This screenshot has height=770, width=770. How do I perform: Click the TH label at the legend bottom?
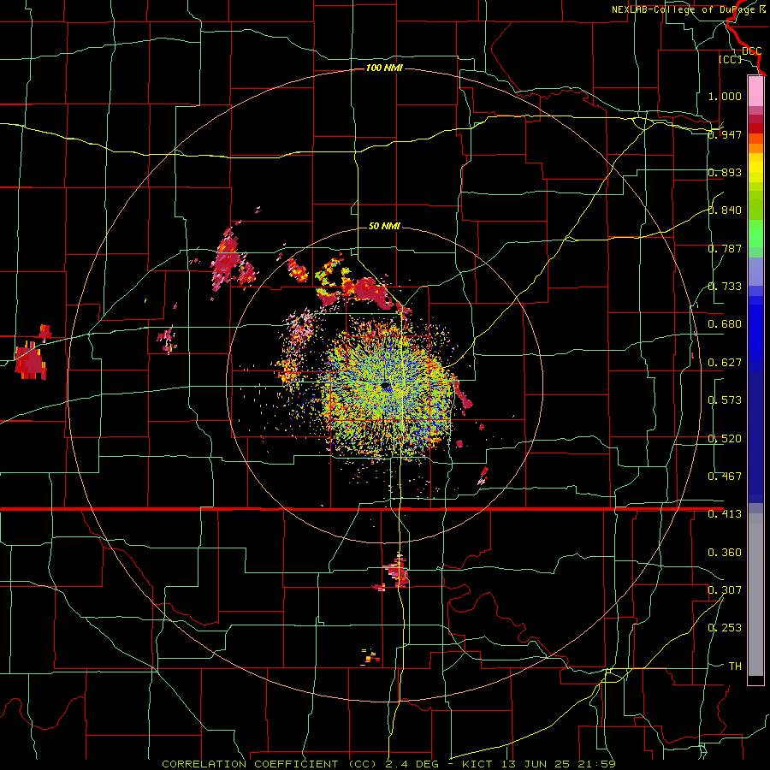(x=735, y=666)
